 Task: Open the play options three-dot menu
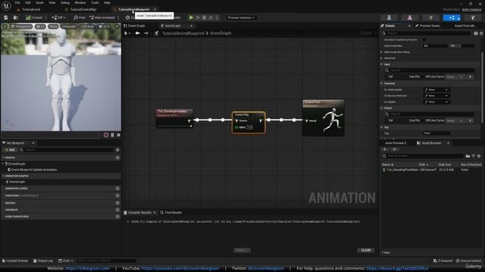(x=217, y=17)
